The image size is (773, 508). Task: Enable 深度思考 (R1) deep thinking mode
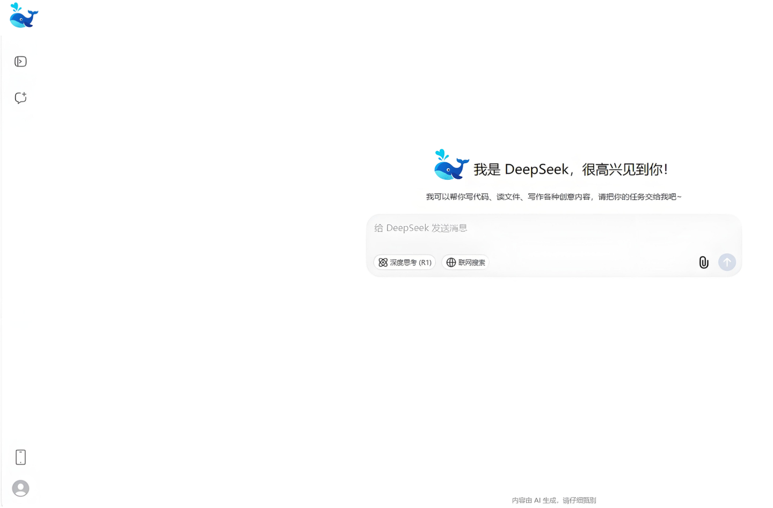coord(404,263)
